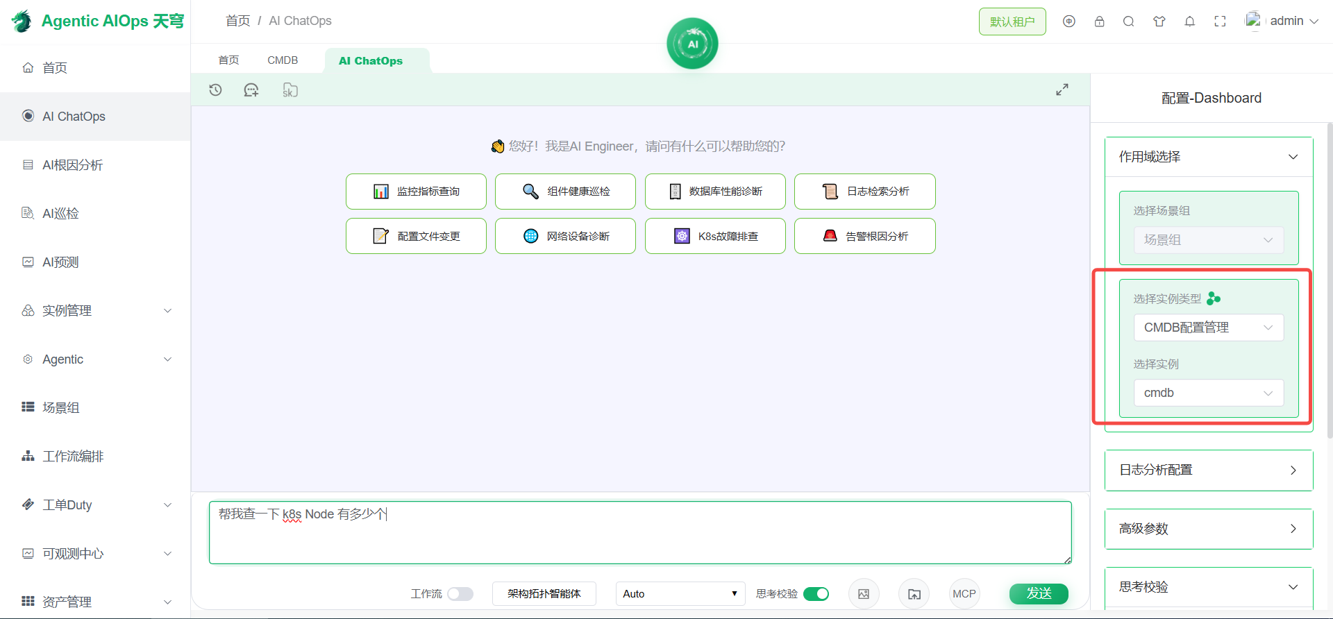The image size is (1333, 619).
Task: Open the cmdb instance dropdown
Action: pyautogui.click(x=1209, y=393)
